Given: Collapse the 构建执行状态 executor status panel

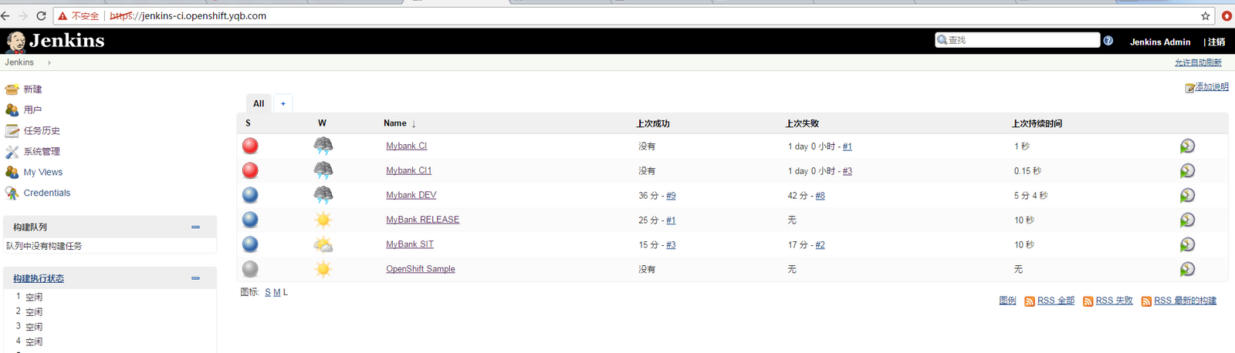Looking at the screenshot, I should click(195, 278).
